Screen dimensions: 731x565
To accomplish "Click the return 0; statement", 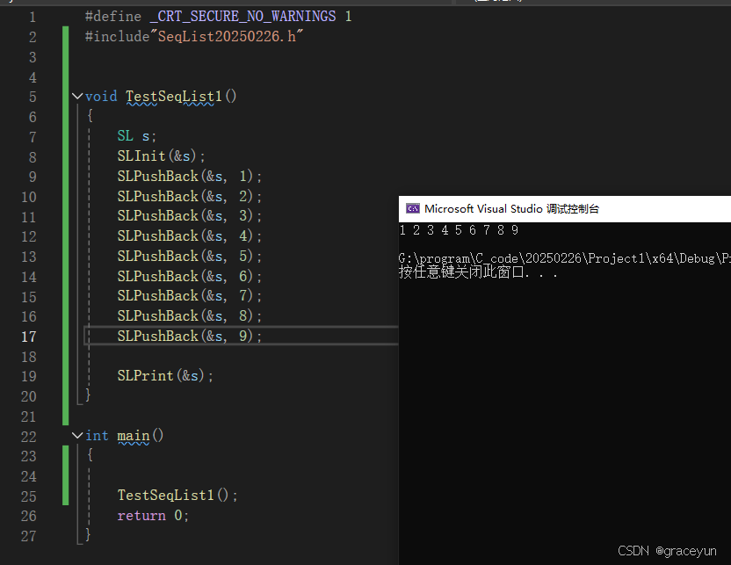I will click(153, 516).
